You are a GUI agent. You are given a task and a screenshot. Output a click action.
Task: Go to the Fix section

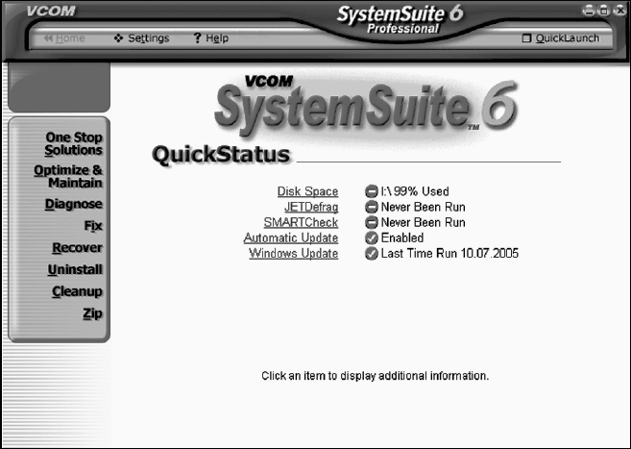(x=93, y=227)
